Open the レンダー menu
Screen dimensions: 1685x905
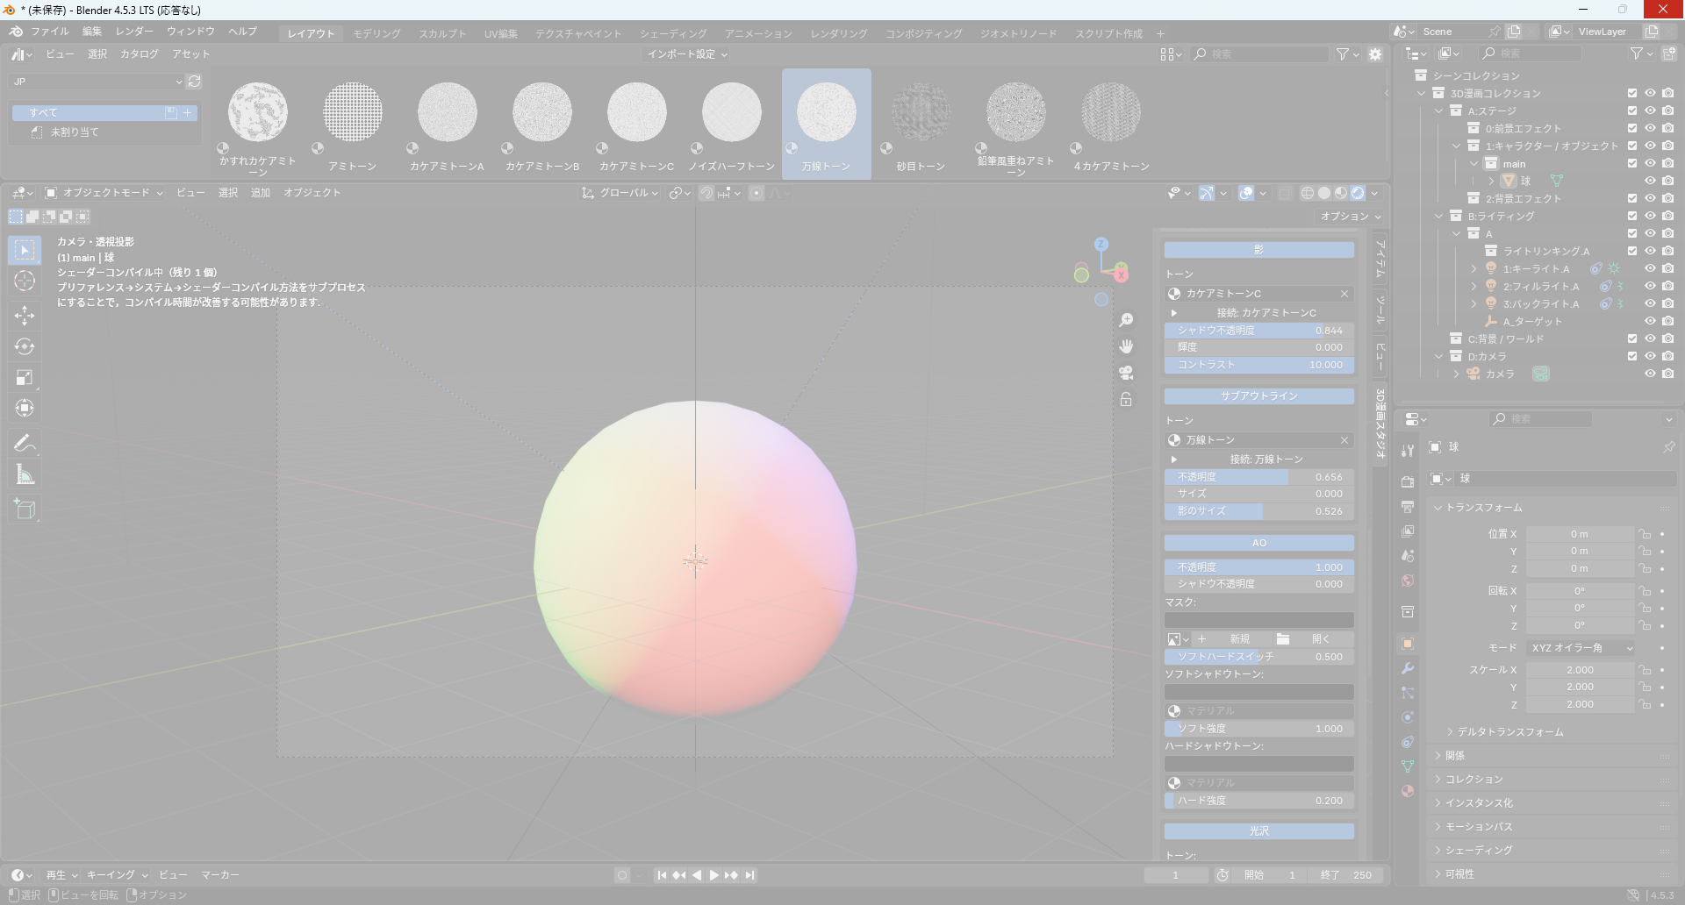pos(134,32)
